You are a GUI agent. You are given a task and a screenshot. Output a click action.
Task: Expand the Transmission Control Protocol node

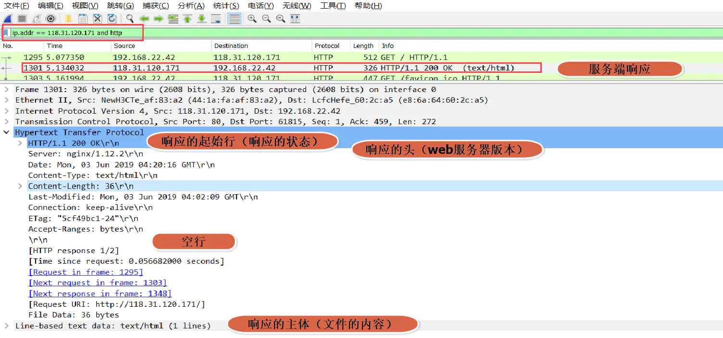point(6,122)
